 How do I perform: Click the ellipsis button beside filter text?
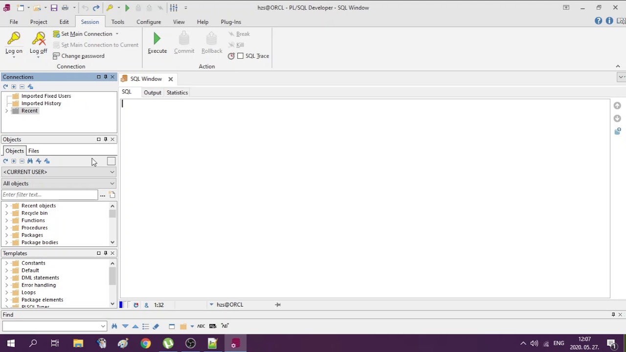coord(102,195)
